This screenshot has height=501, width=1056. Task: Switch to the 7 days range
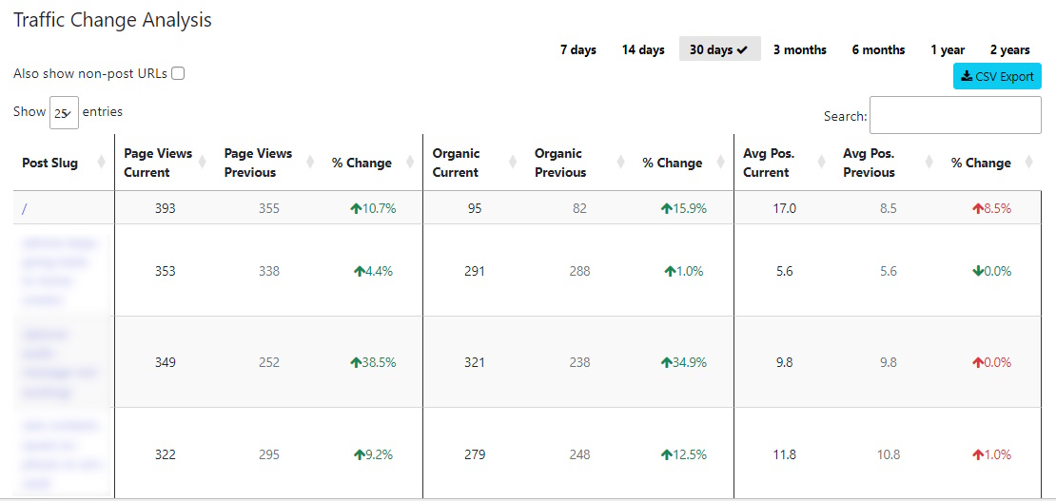(577, 49)
